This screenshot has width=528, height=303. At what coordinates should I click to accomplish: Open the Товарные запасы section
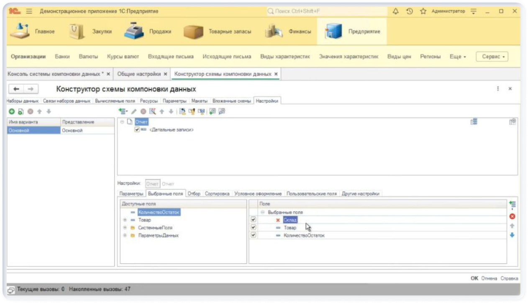coord(218,31)
